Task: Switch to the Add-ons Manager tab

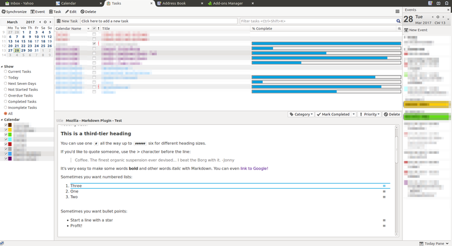Action: pyautogui.click(x=228, y=3)
